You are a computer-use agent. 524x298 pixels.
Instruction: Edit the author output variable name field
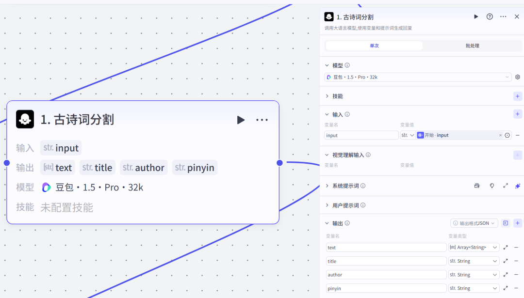[386, 275]
